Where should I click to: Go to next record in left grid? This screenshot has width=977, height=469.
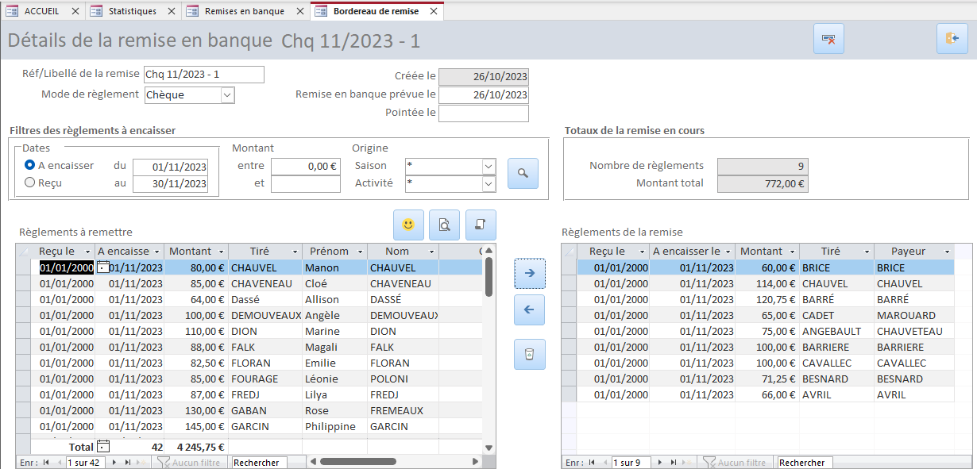[x=114, y=462]
